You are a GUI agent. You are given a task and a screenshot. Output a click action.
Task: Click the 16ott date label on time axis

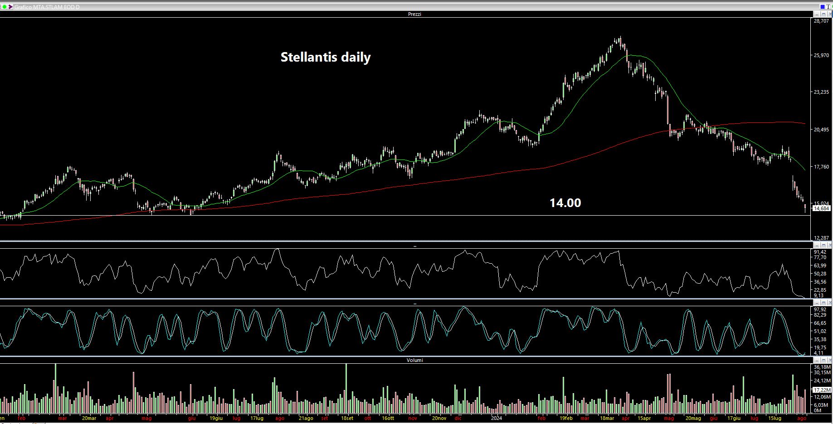point(388,418)
